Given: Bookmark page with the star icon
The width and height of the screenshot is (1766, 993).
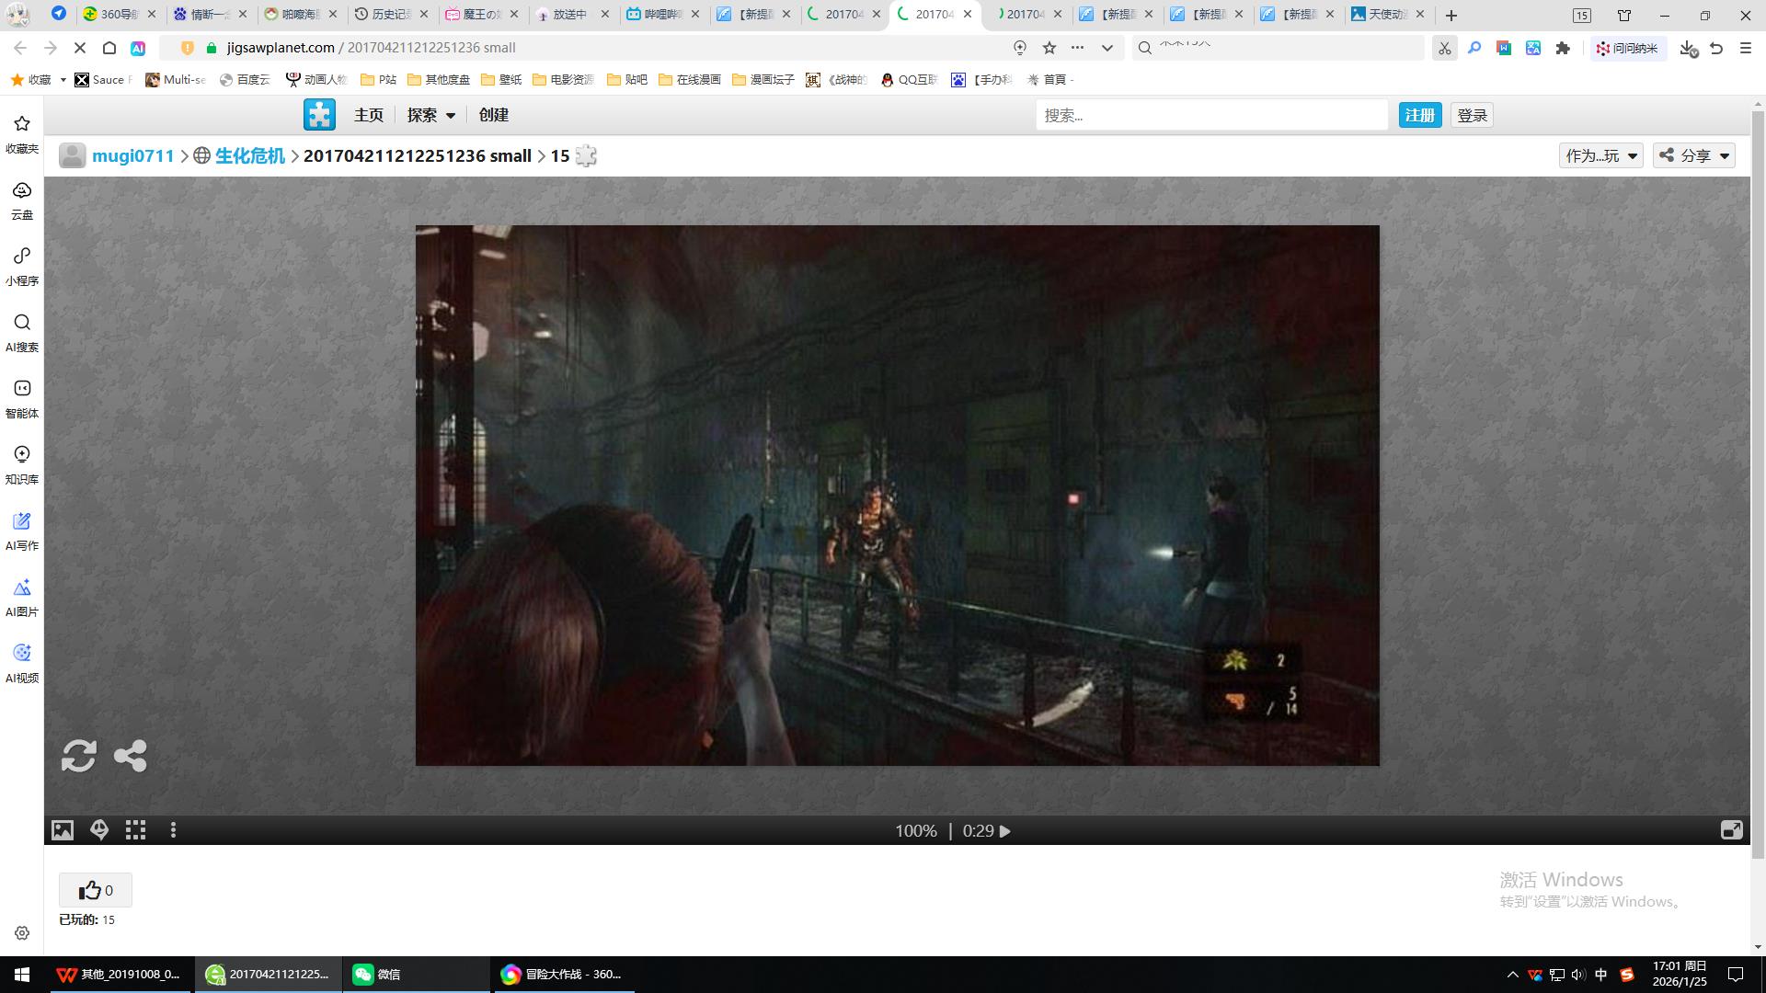Looking at the screenshot, I should click(x=1049, y=48).
